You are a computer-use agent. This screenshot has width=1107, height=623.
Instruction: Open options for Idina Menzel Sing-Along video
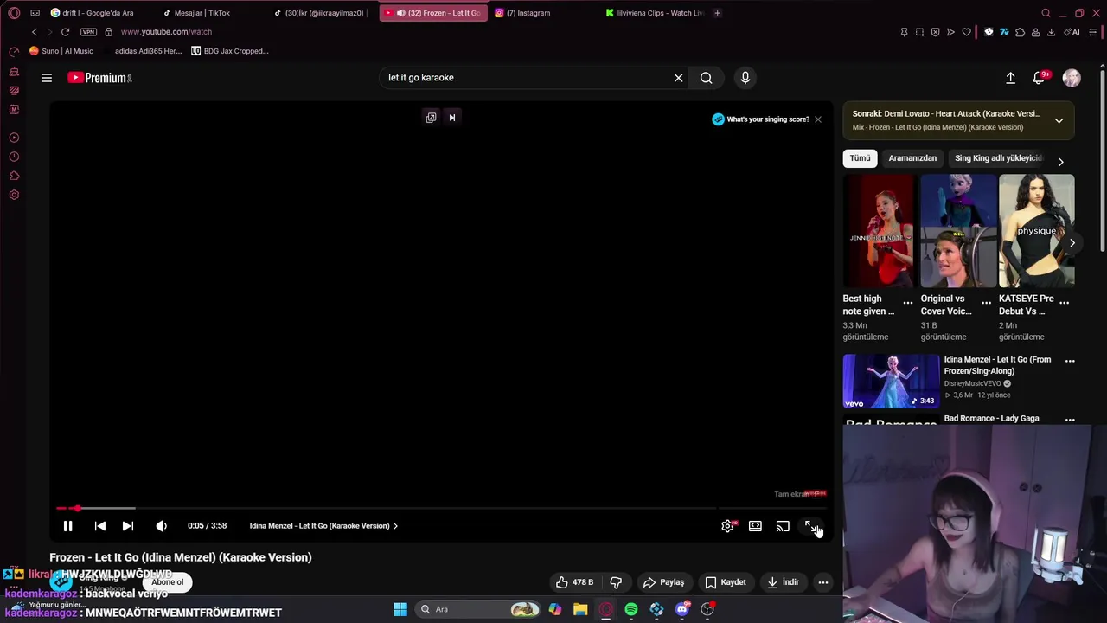pos(1070,361)
